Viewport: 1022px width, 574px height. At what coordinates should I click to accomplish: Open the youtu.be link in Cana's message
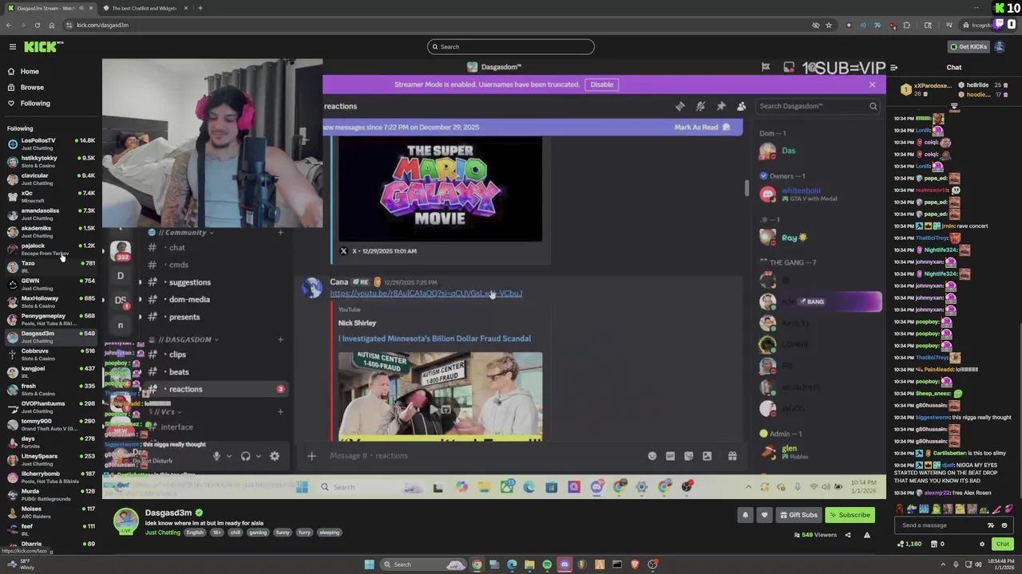(x=426, y=293)
